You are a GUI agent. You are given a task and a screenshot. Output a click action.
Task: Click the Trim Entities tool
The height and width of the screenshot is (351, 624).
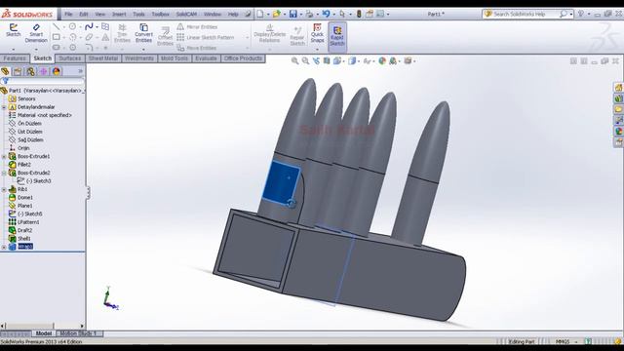[122, 32]
